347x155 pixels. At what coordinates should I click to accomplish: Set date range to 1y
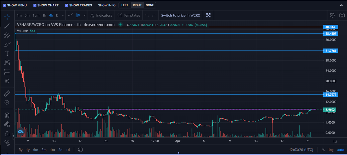pyautogui.click(x=28, y=150)
